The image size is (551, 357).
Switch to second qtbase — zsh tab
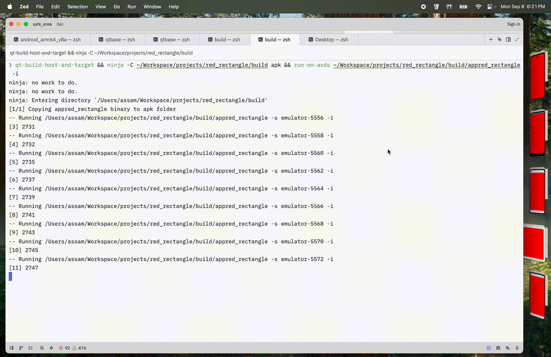click(x=172, y=40)
